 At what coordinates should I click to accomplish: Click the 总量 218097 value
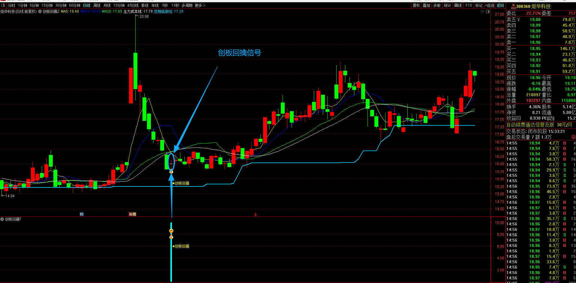coord(533,95)
